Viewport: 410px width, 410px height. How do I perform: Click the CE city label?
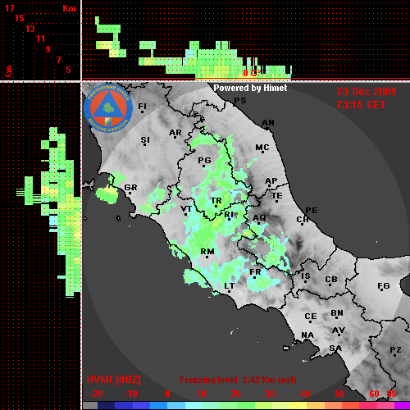tap(311, 317)
